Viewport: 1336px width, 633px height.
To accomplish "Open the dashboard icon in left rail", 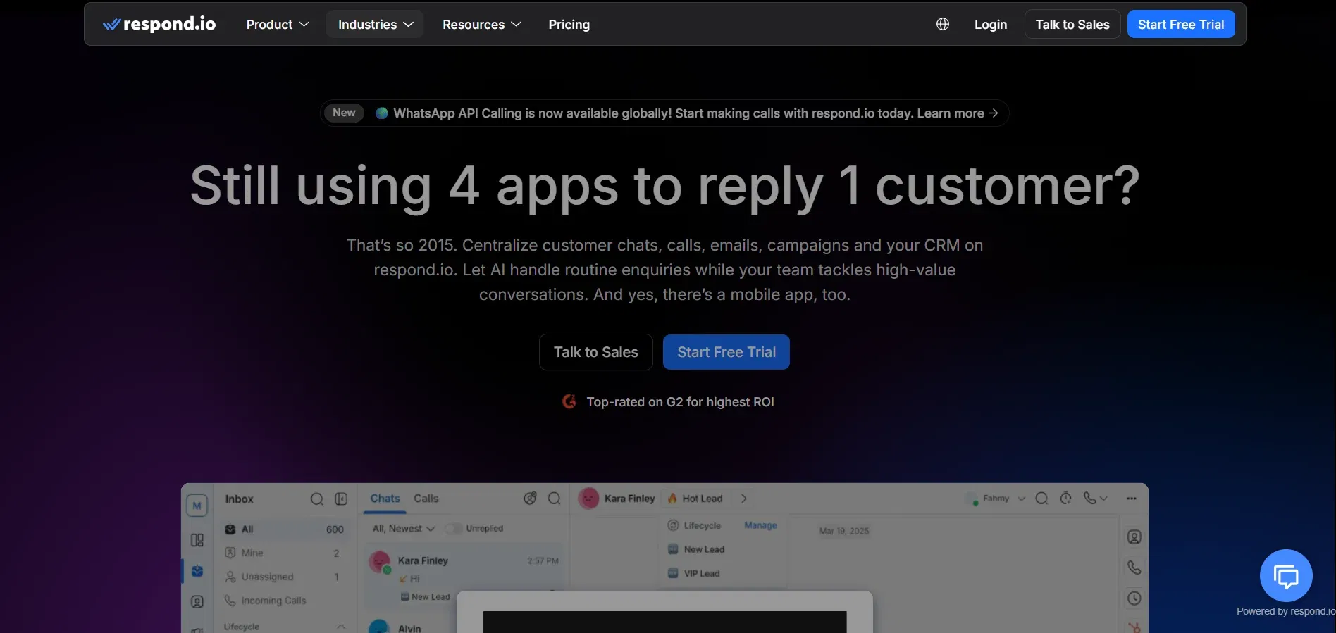I will pos(197,540).
